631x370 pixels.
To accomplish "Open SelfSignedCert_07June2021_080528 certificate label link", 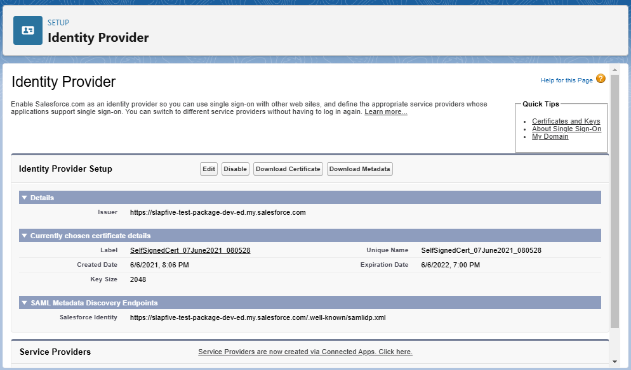I will pyautogui.click(x=190, y=250).
